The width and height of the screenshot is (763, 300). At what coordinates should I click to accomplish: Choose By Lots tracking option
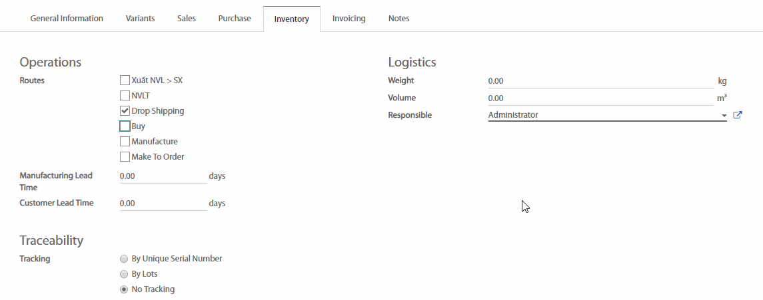tap(124, 274)
